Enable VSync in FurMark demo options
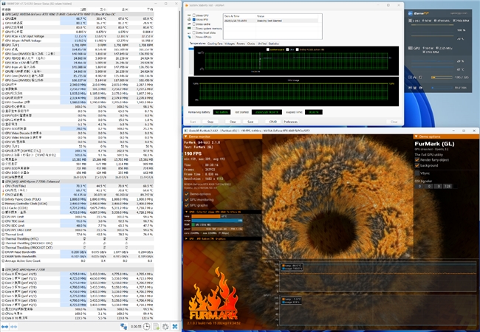The width and height of the screenshot is (480, 332). (417, 173)
